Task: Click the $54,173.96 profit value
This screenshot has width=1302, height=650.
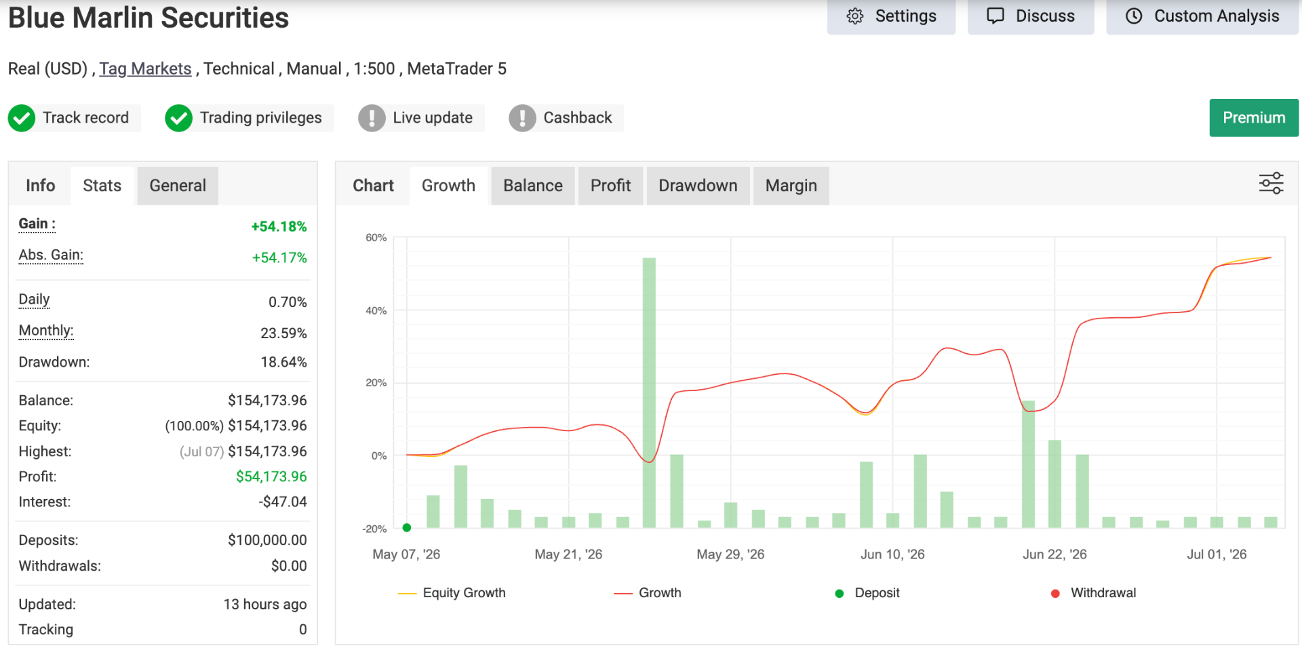Action: click(271, 477)
